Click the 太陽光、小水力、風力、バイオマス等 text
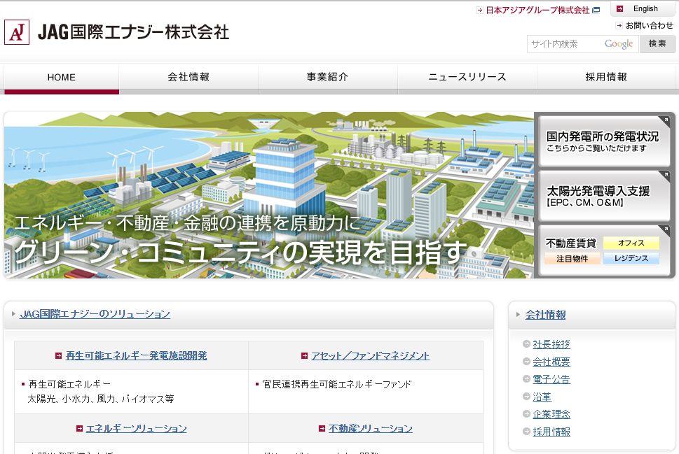 101,399
